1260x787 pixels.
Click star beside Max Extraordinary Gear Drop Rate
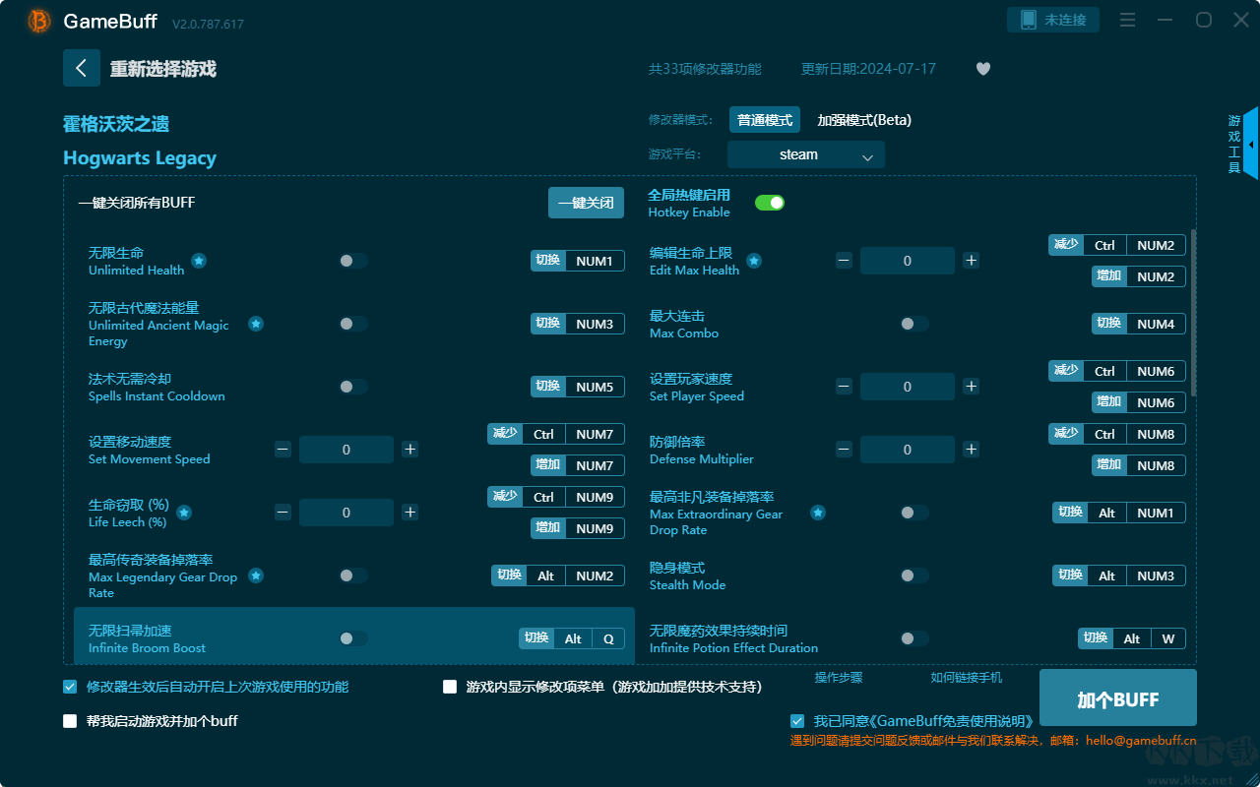[818, 513]
